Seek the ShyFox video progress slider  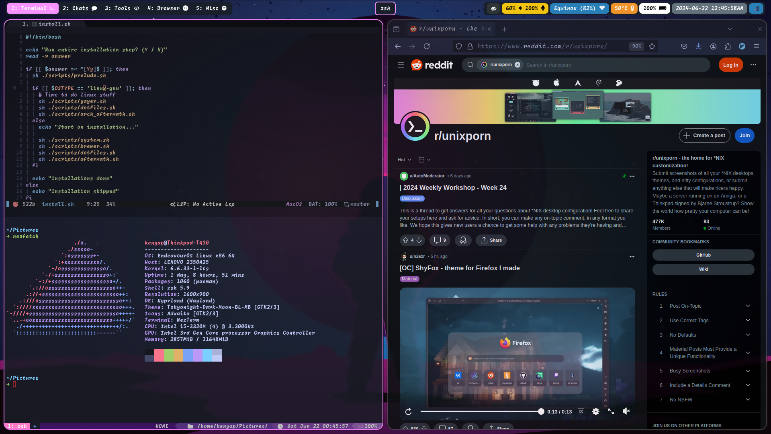point(482,411)
